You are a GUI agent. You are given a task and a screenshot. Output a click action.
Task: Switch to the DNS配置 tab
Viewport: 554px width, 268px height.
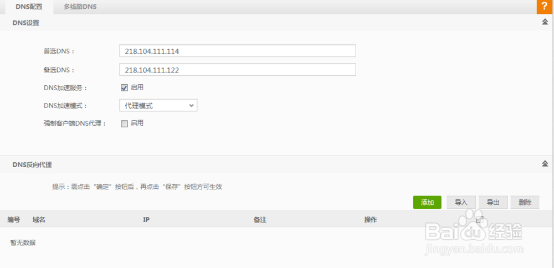[29, 7]
